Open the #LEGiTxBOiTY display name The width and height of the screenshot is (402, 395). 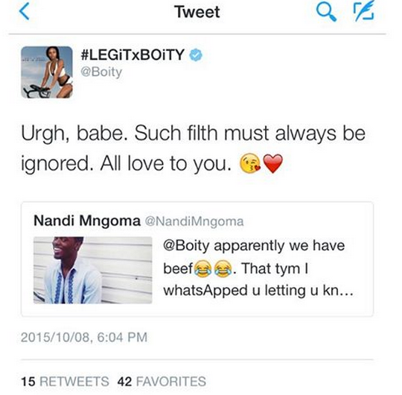pos(133,54)
